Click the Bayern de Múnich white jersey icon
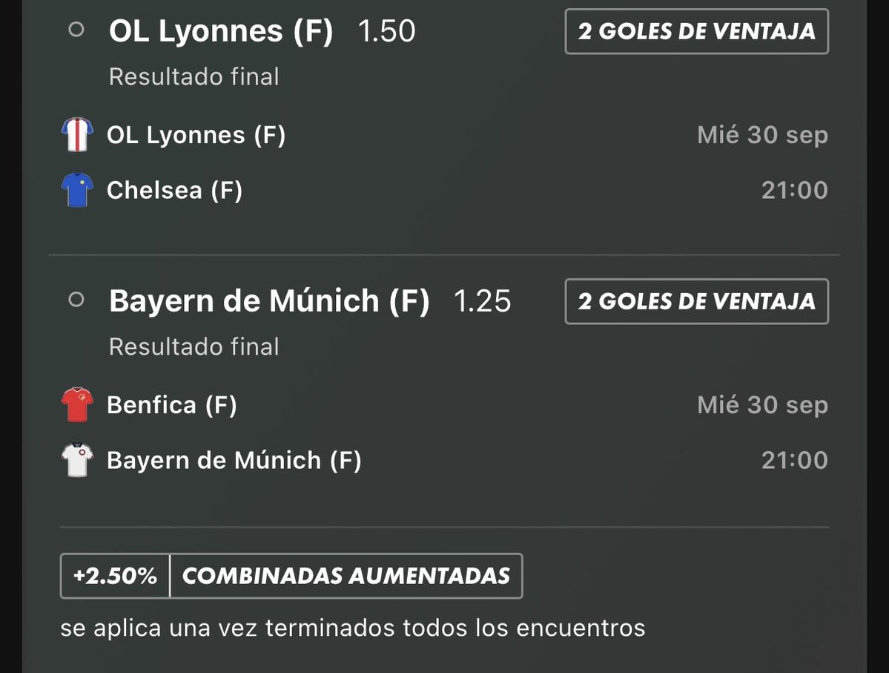Image resolution: width=889 pixels, height=673 pixels. pos(77,460)
